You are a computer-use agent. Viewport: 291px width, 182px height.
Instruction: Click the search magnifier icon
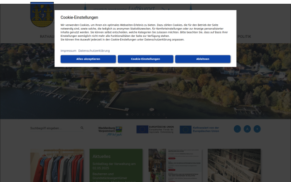pos(82,128)
